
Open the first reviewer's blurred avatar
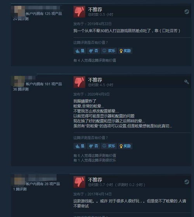19,11
